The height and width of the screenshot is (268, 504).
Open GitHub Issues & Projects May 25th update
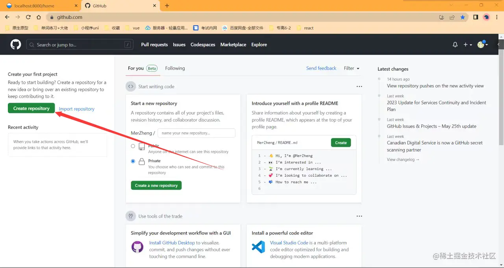432,126
